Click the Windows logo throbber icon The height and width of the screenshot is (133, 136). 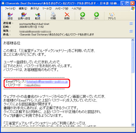click(x=133, y=8)
